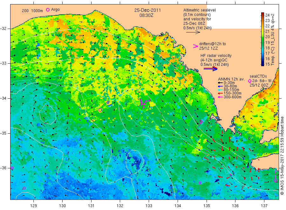Click the magenta drifters arrowhead legend symbol
Screen dimensions: 286x210
[x=195, y=46]
